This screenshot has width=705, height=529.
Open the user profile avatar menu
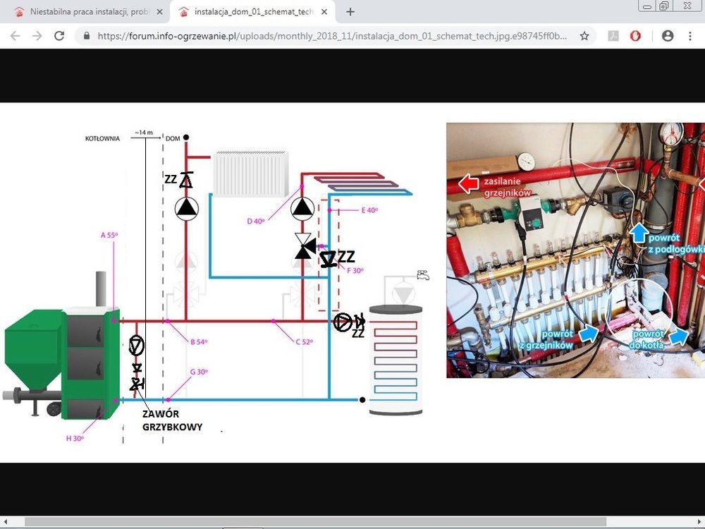668,36
